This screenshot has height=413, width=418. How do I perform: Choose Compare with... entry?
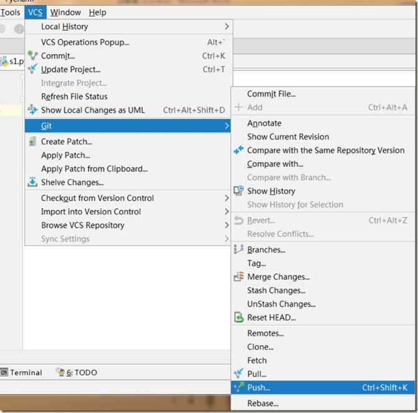click(323, 164)
